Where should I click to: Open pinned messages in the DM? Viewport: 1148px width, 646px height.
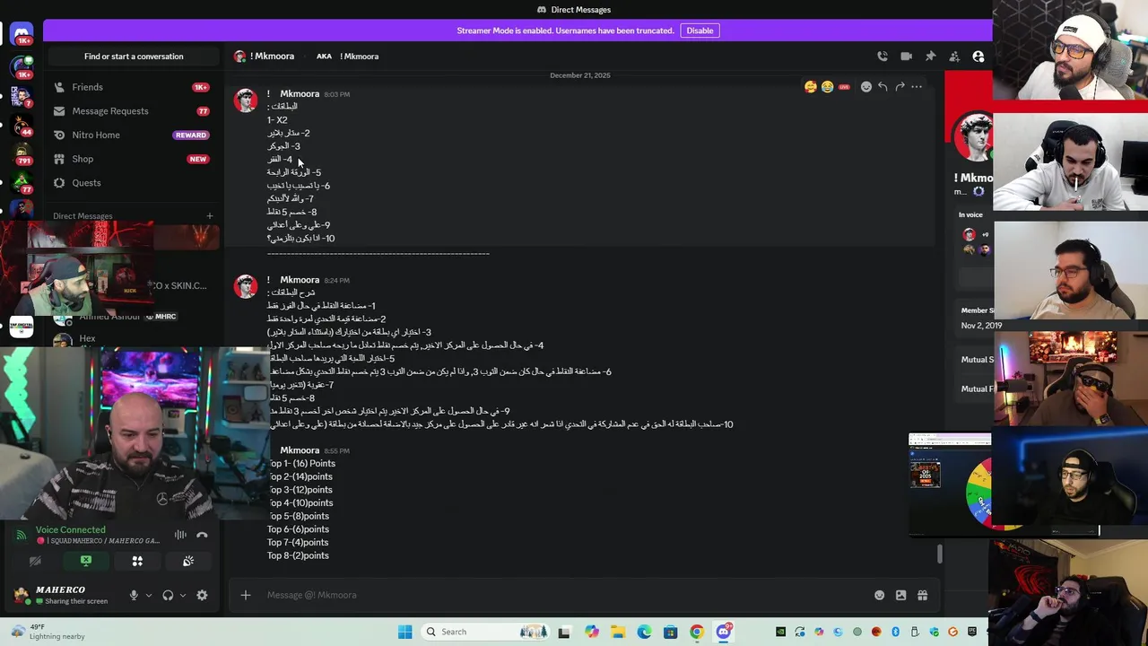pyautogui.click(x=930, y=57)
